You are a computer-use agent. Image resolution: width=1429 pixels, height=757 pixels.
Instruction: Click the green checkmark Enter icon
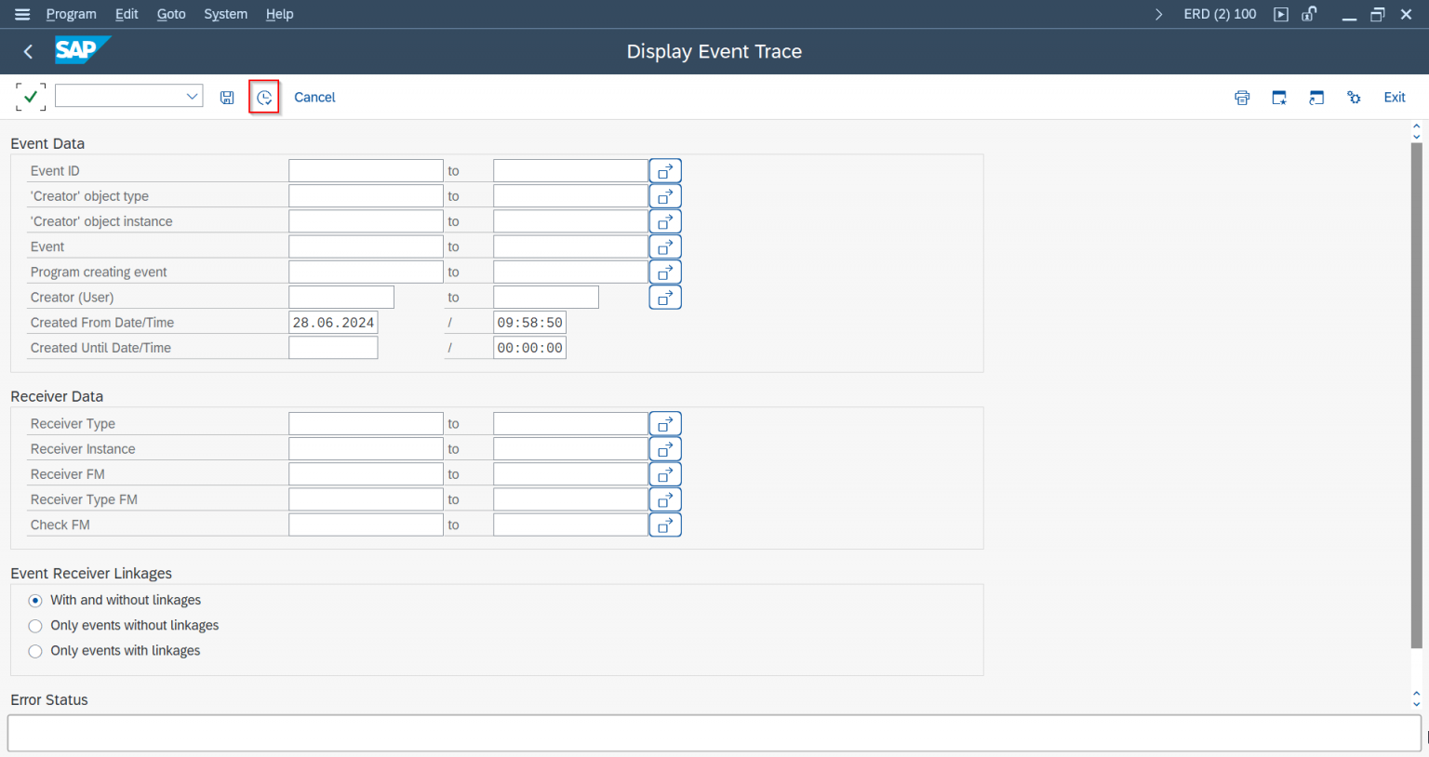[x=31, y=97]
